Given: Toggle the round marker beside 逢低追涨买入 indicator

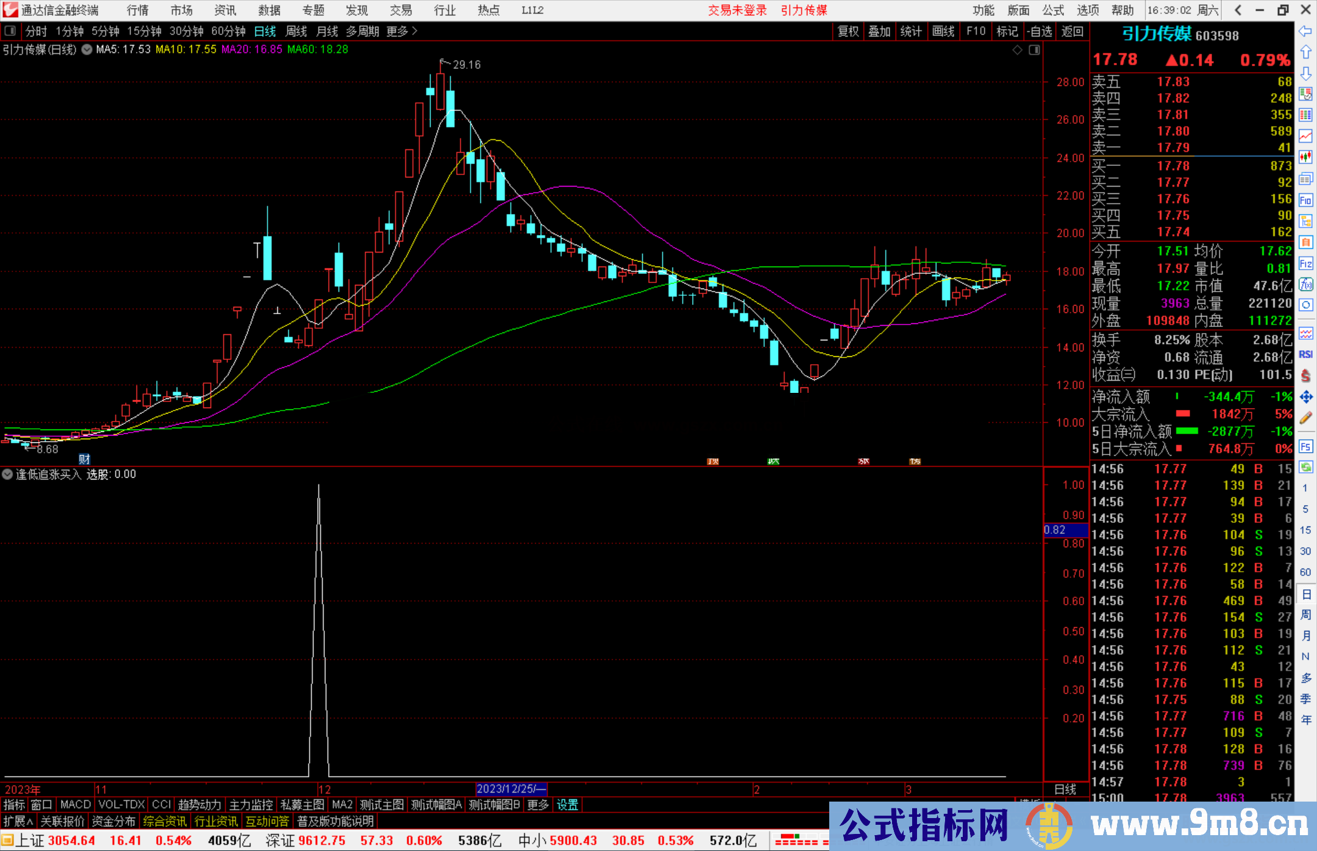Looking at the screenshot, I should [x=7, y=474].
